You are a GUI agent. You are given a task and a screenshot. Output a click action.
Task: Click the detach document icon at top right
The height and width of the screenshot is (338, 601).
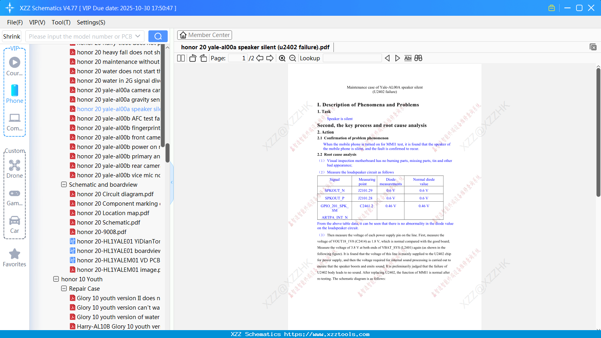tap(593, 47)
